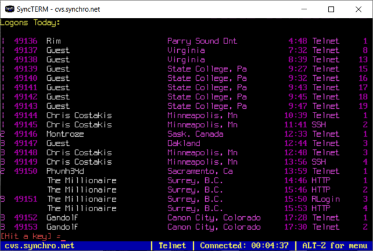Select logon number 49139
The image size is (373, 251).
pyautogui.click(x=25, y=69)
